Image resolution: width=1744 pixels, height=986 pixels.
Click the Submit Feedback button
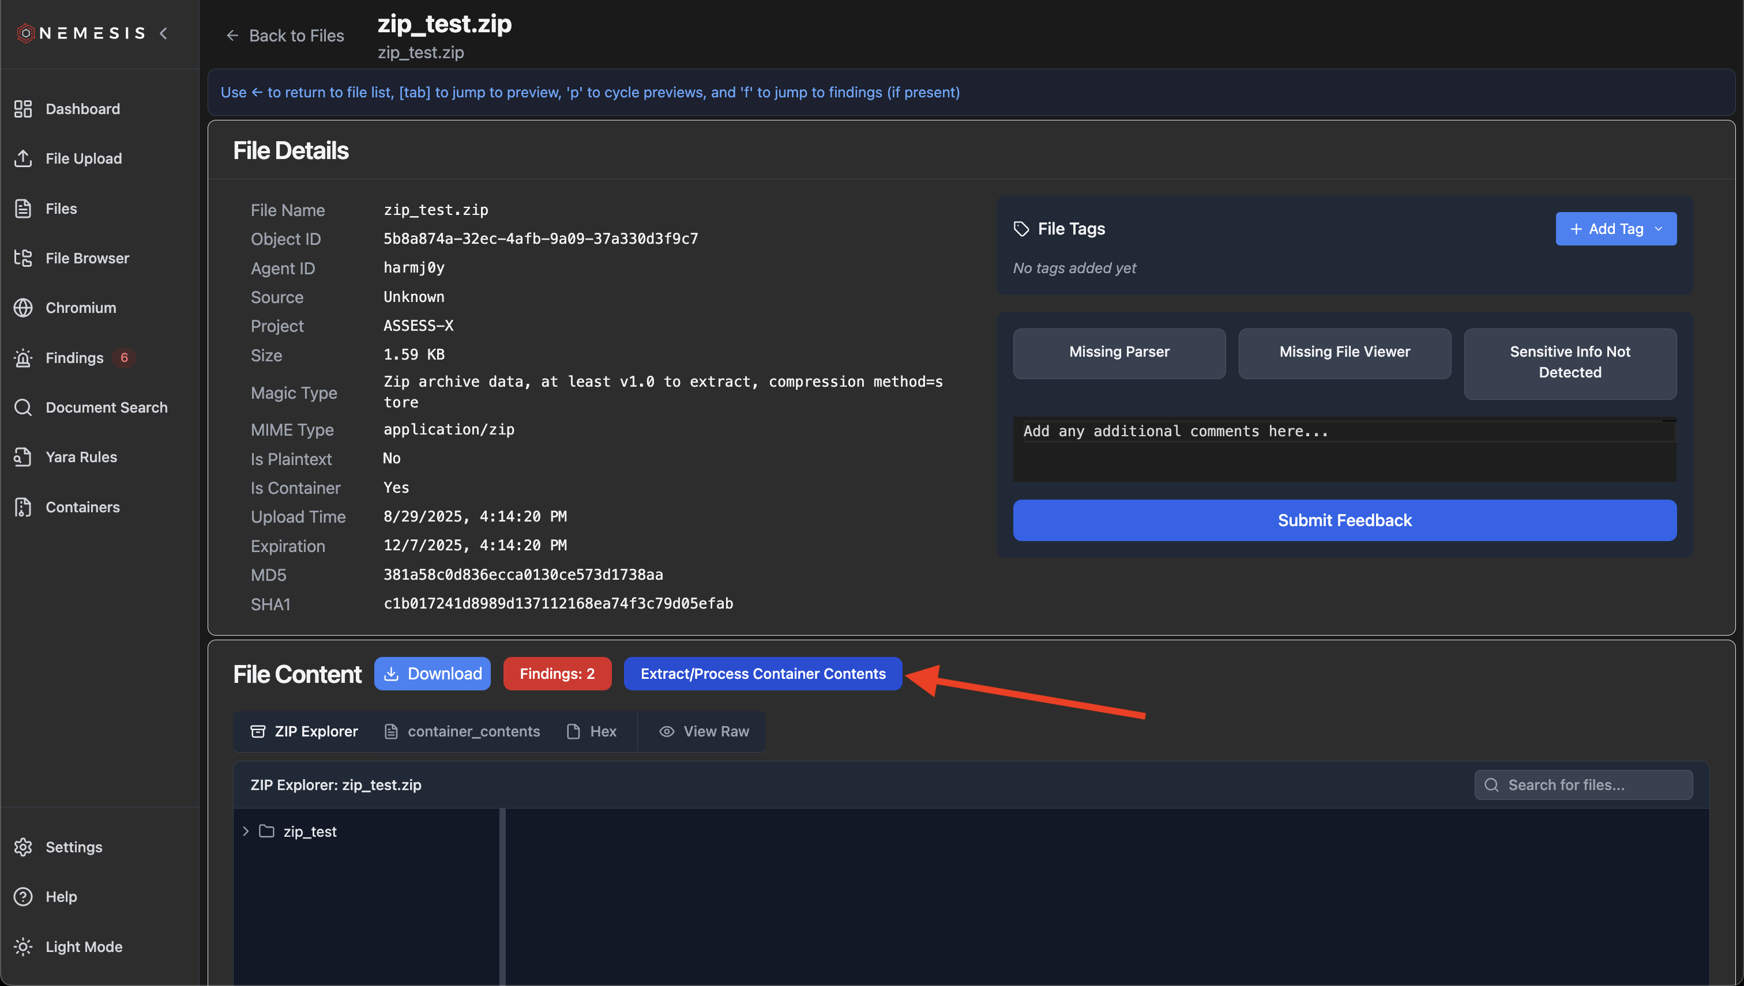coord(1344,520)
